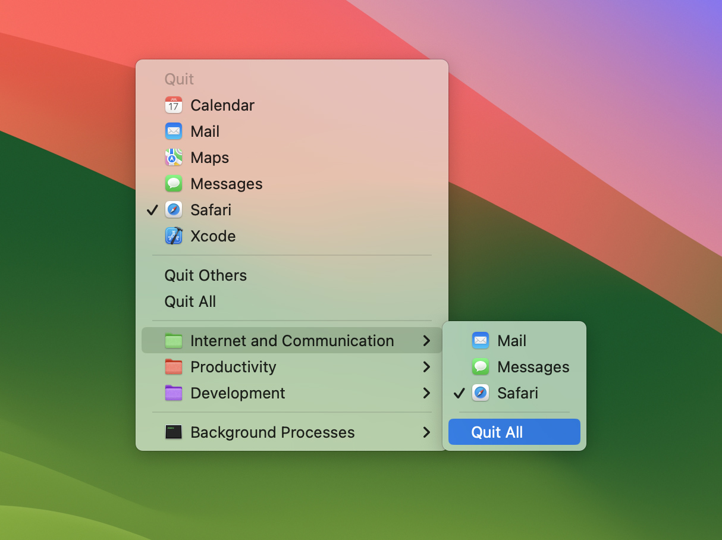The height and width of the screenshot is (540, 722).
Task: Click the red Productivity folder icon
Action: coord(174,367)
